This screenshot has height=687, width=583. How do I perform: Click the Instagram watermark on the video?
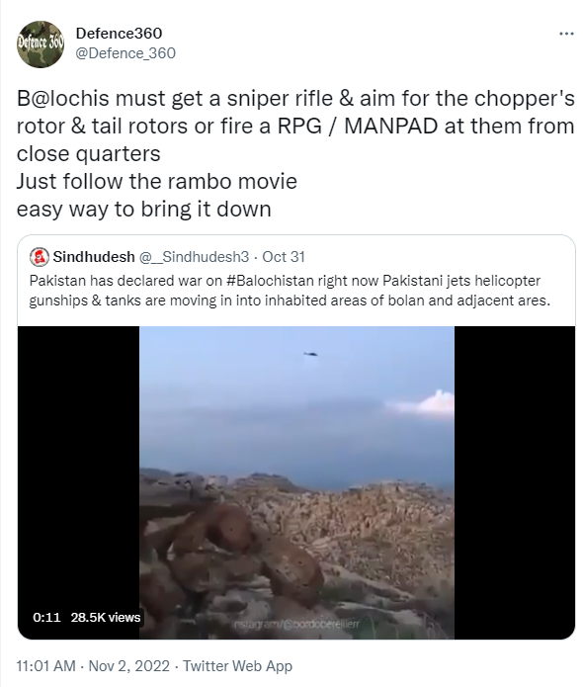296,625
